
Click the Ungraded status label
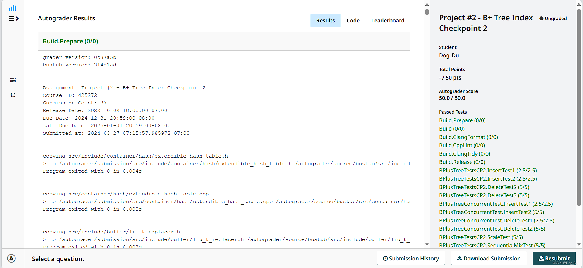pos(553,19)
